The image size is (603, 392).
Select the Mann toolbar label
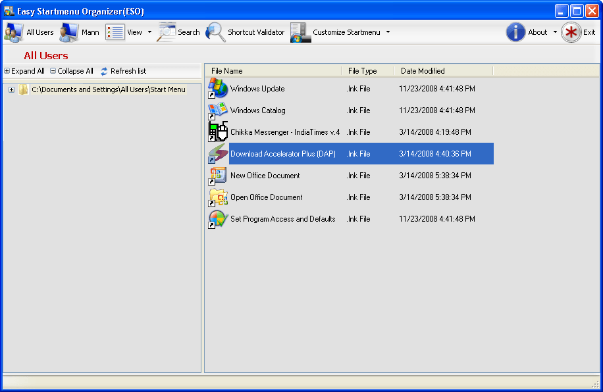[x=90, y=32]
